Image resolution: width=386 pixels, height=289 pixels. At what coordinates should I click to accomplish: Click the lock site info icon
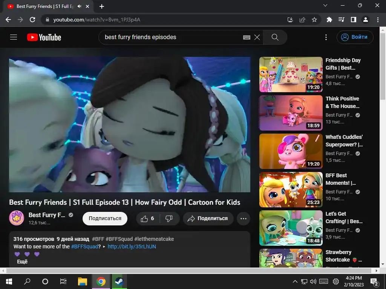(x=47, y=20)
